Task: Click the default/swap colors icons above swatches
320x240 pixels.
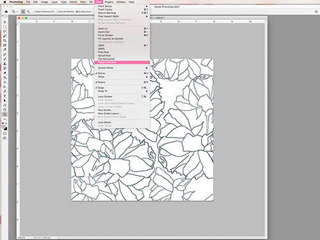Action: 4,124
